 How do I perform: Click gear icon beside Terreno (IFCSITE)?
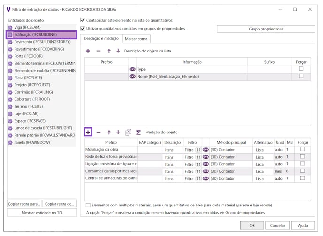(10, 107)
